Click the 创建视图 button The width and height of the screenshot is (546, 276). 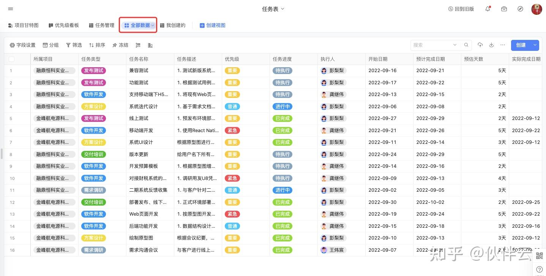(213, 25)
